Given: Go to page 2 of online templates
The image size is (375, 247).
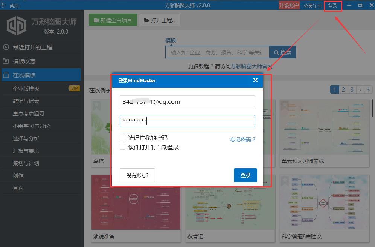Looking at the screenshot, I should click(x=343, y=89).
